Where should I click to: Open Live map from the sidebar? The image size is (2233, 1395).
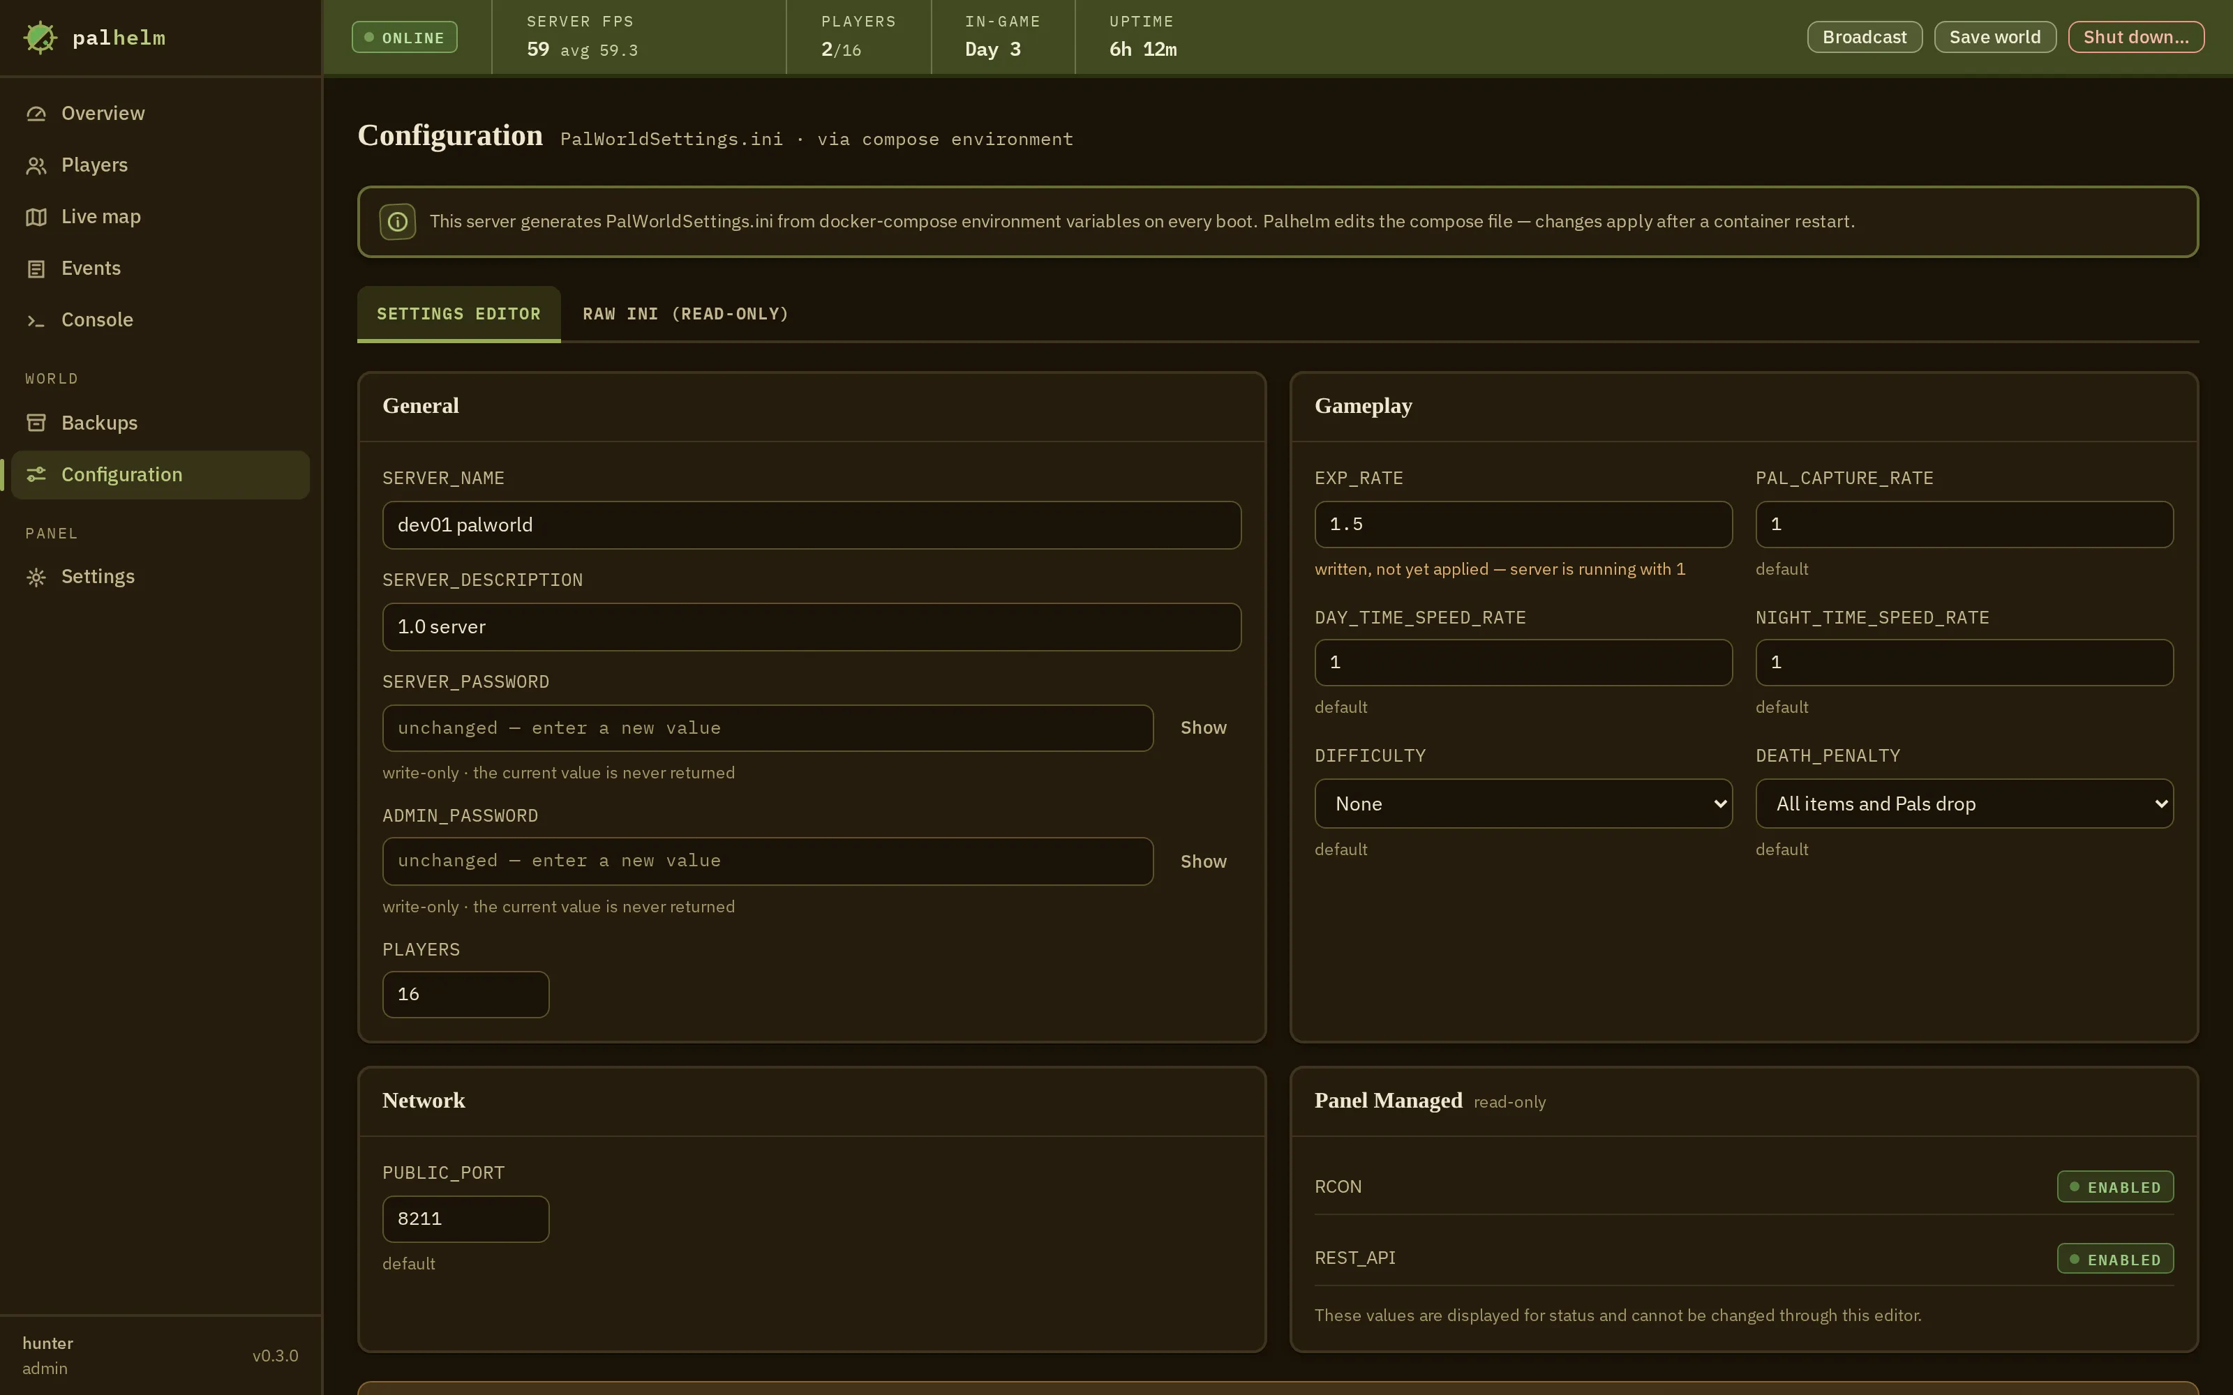tap(160, 217)
